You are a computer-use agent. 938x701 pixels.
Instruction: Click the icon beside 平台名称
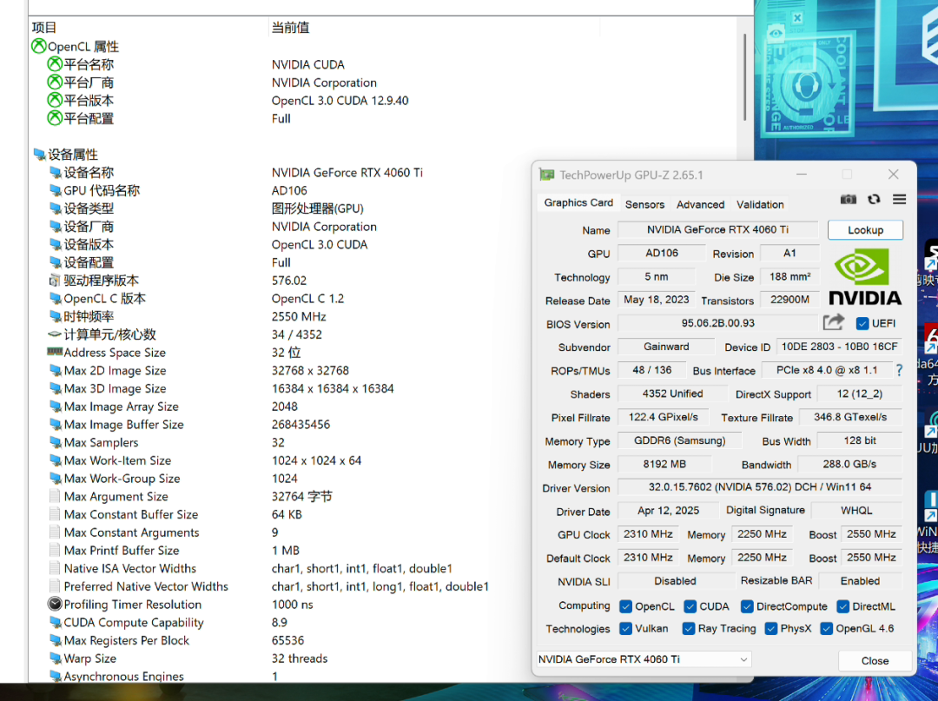click(x=55, y=63)
